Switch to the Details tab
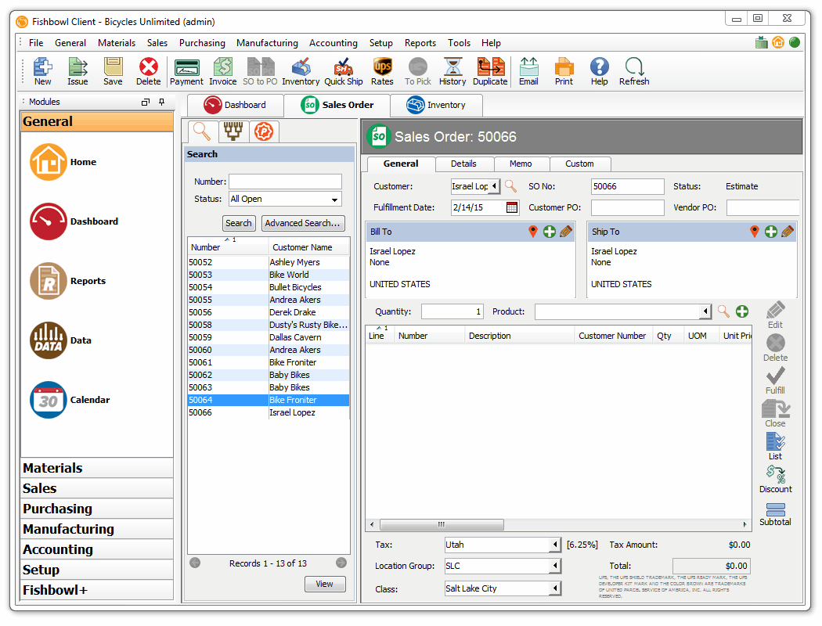822x626 pixels. [464, 164]
